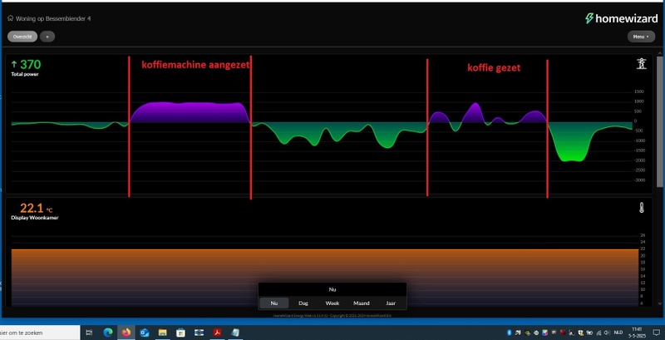The width and height of the screenshot is (665, 340).
Task: Click the 22.1 °C temperature value
Action: 36,208
